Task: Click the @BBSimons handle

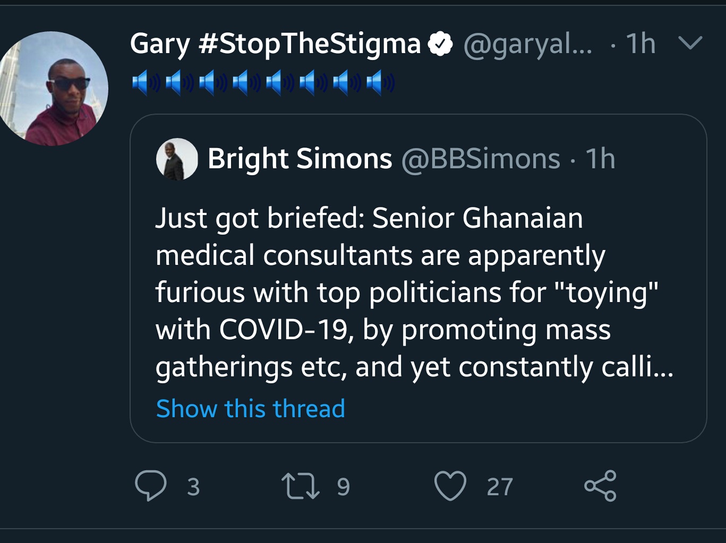Action: (x=481, y=159)
